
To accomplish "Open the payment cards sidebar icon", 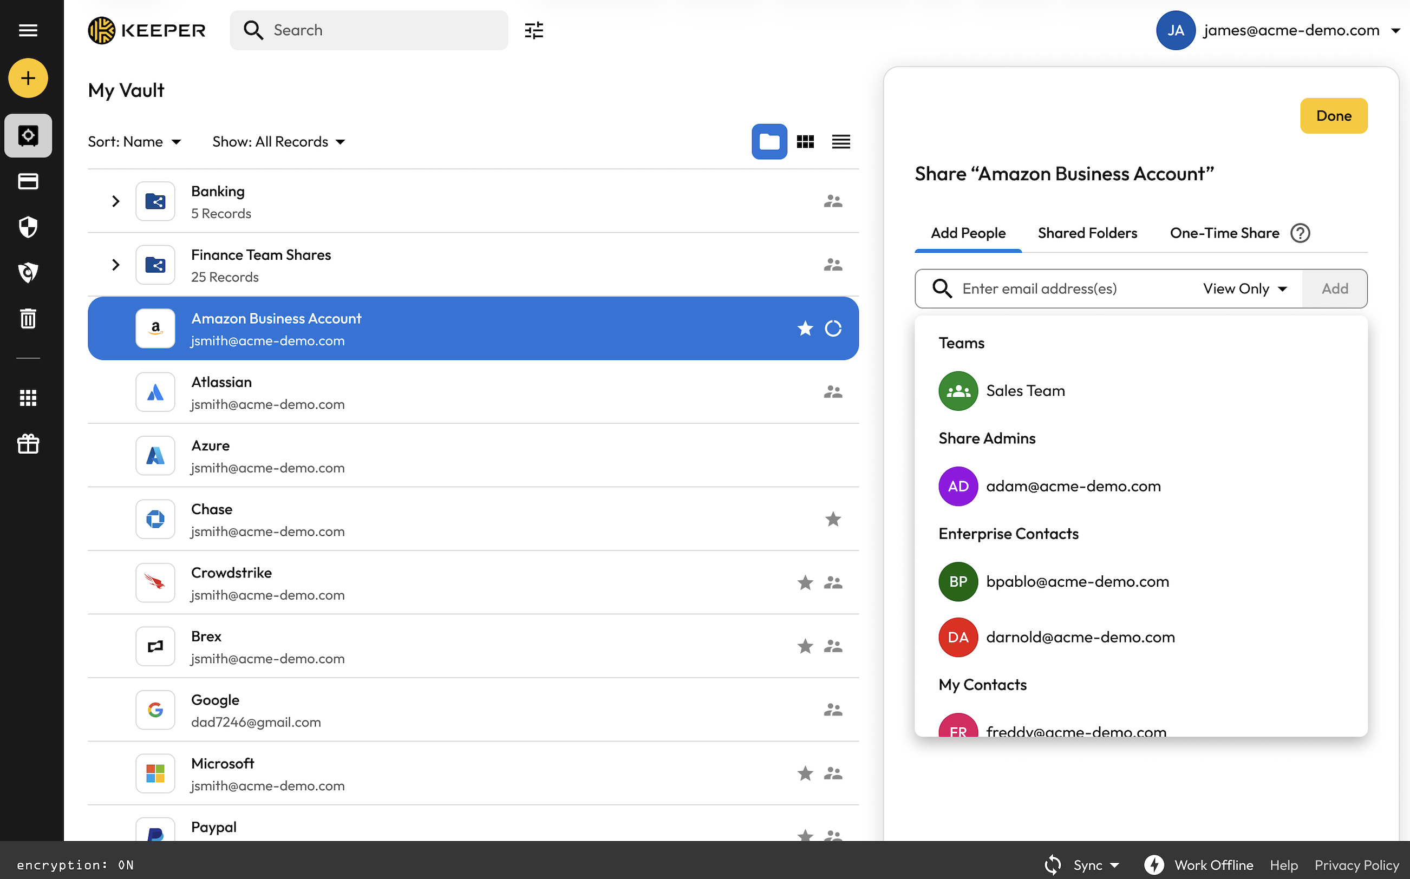I will [x=28, y=181].
